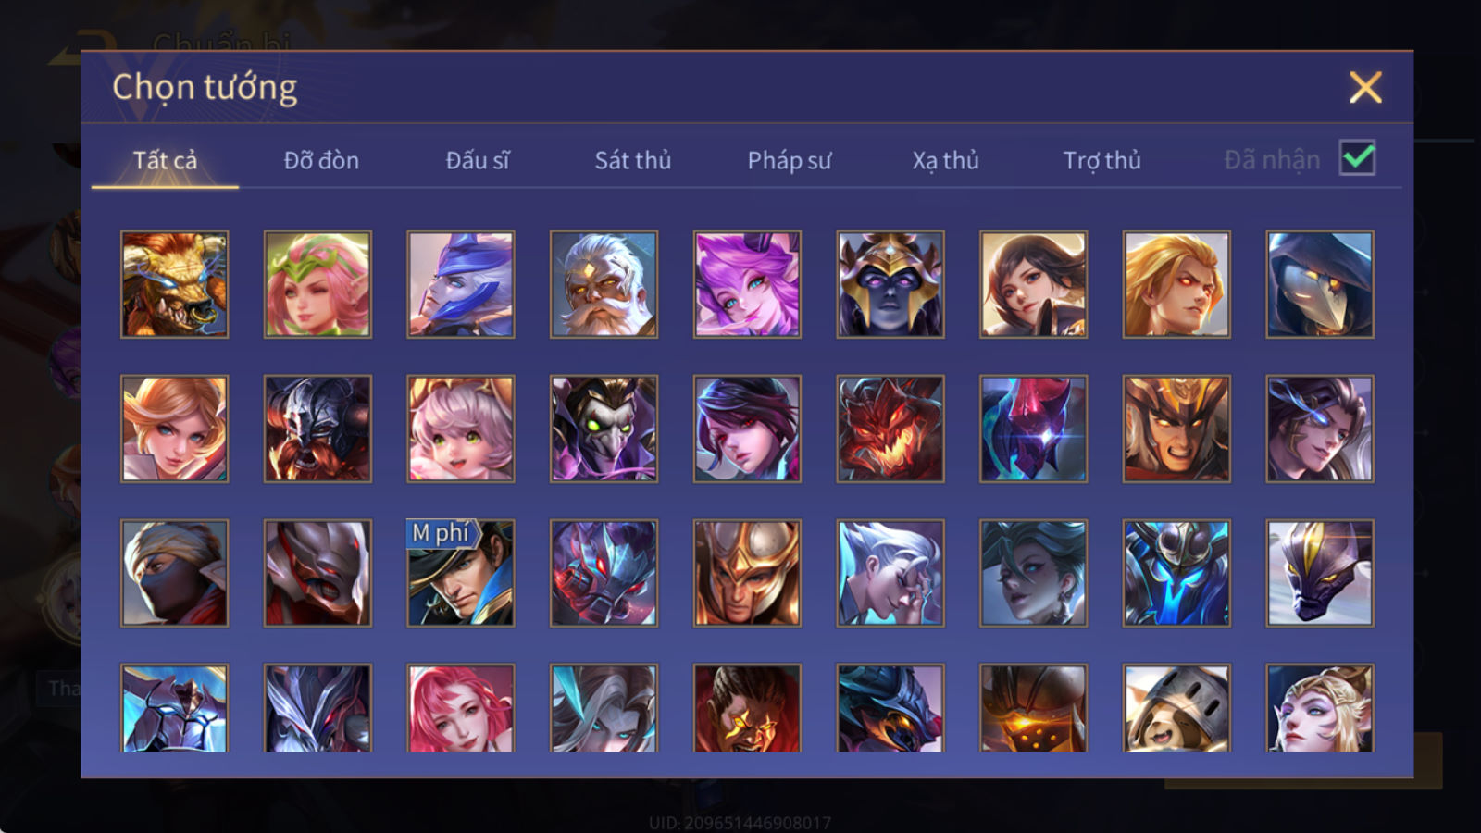Show the Pháp sư hero category
Screen dimensions: 1481x833
coord(790,160)
